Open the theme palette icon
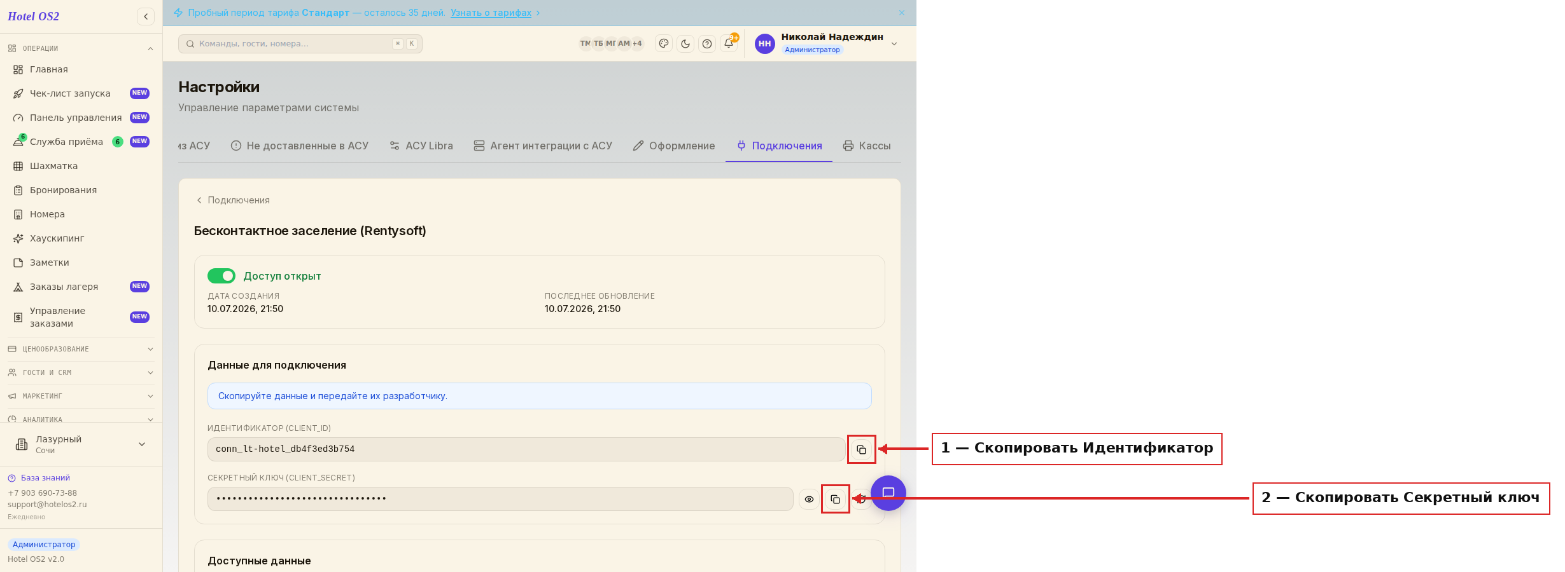 click(664, 44)
